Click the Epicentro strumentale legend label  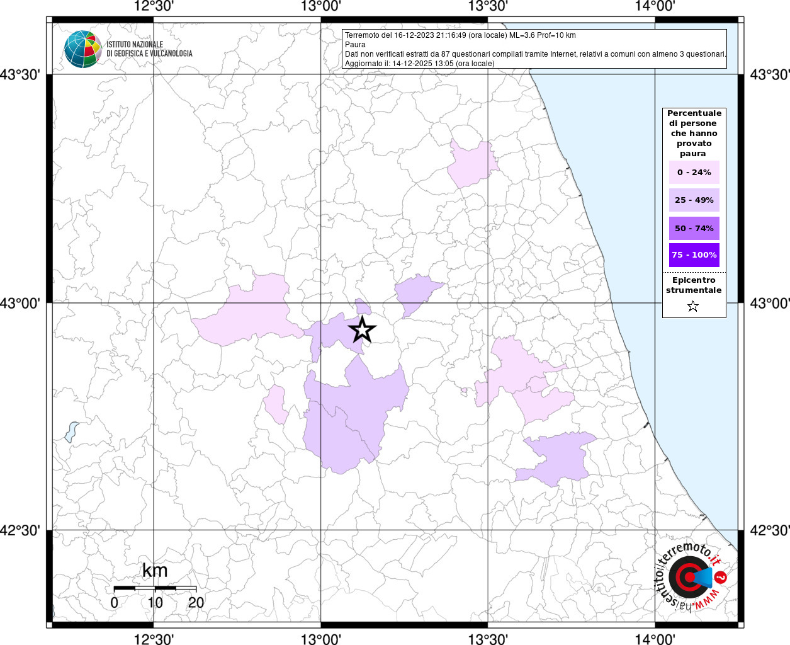pos(694,285)
